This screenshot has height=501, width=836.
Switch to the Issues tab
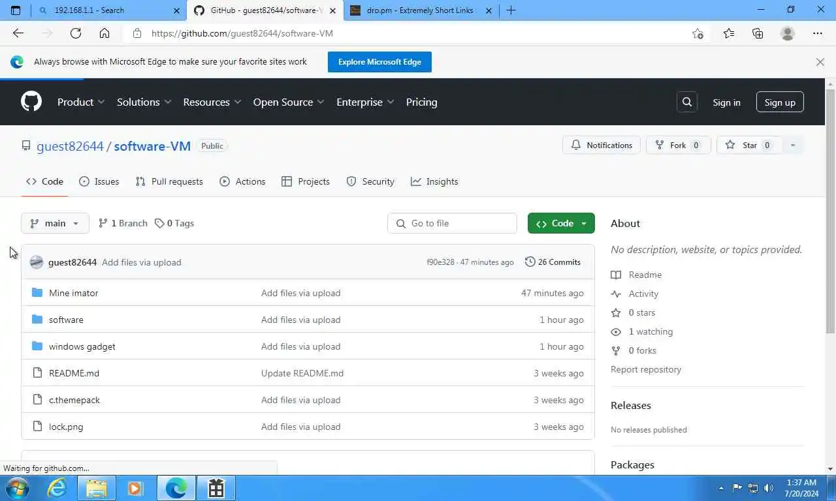pyautogui.click(x=99, y=181)
